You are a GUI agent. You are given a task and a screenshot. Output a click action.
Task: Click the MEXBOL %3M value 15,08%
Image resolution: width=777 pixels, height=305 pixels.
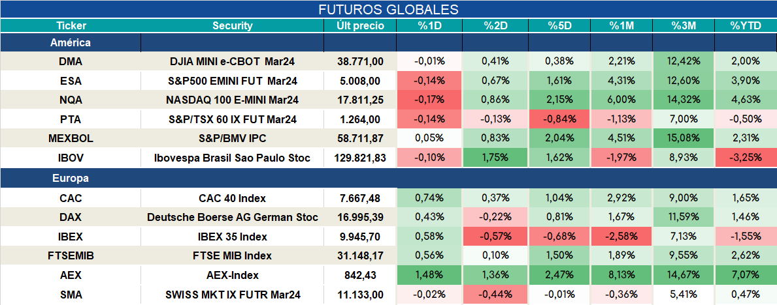(684, 139)
